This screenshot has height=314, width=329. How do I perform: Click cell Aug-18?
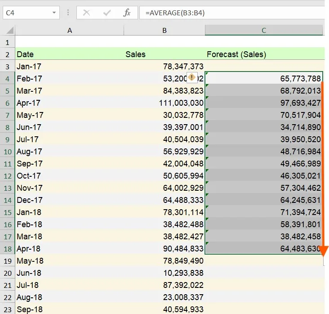[70, 297]
